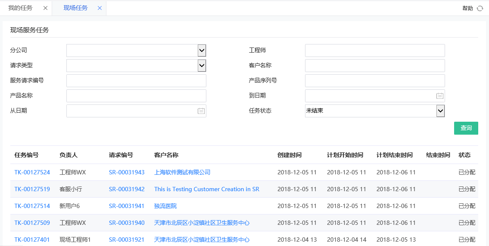Click the refresh icon beside 帮助

coord(480,8)
